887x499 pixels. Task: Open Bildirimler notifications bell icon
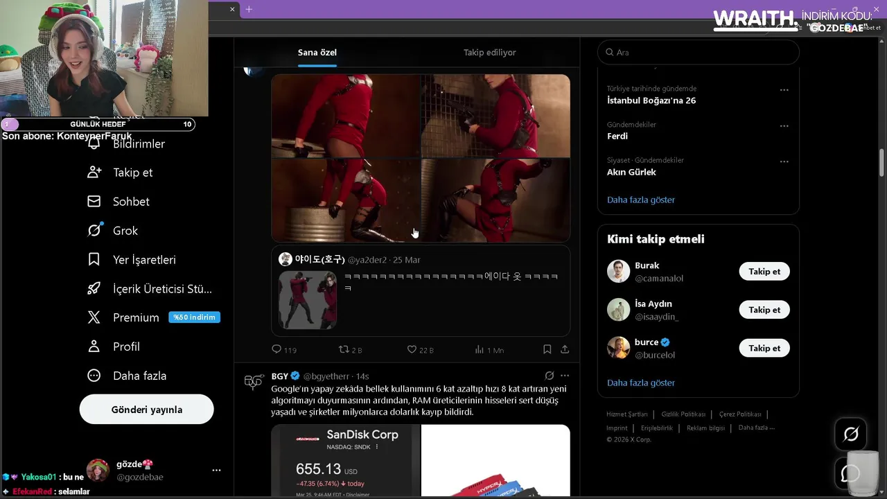tap(94, 143)
